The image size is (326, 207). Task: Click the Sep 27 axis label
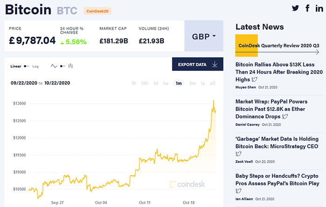point(57,203)
